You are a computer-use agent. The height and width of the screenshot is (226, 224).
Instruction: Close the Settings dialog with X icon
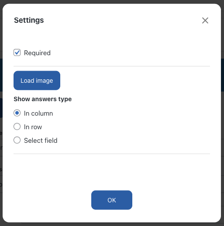pyautogui.click(x=205, y=21)
